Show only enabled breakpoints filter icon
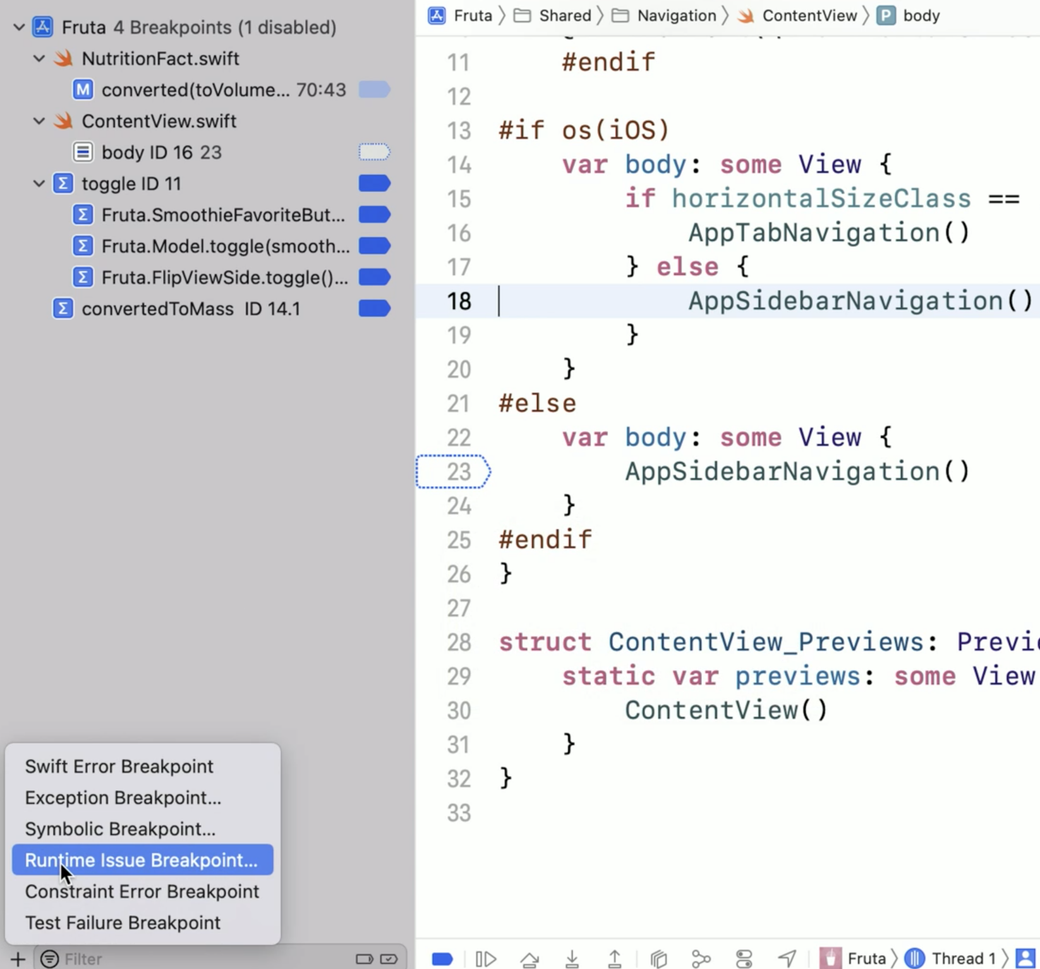The width and height of the screenshot is (1040, 969). point(365,959)
